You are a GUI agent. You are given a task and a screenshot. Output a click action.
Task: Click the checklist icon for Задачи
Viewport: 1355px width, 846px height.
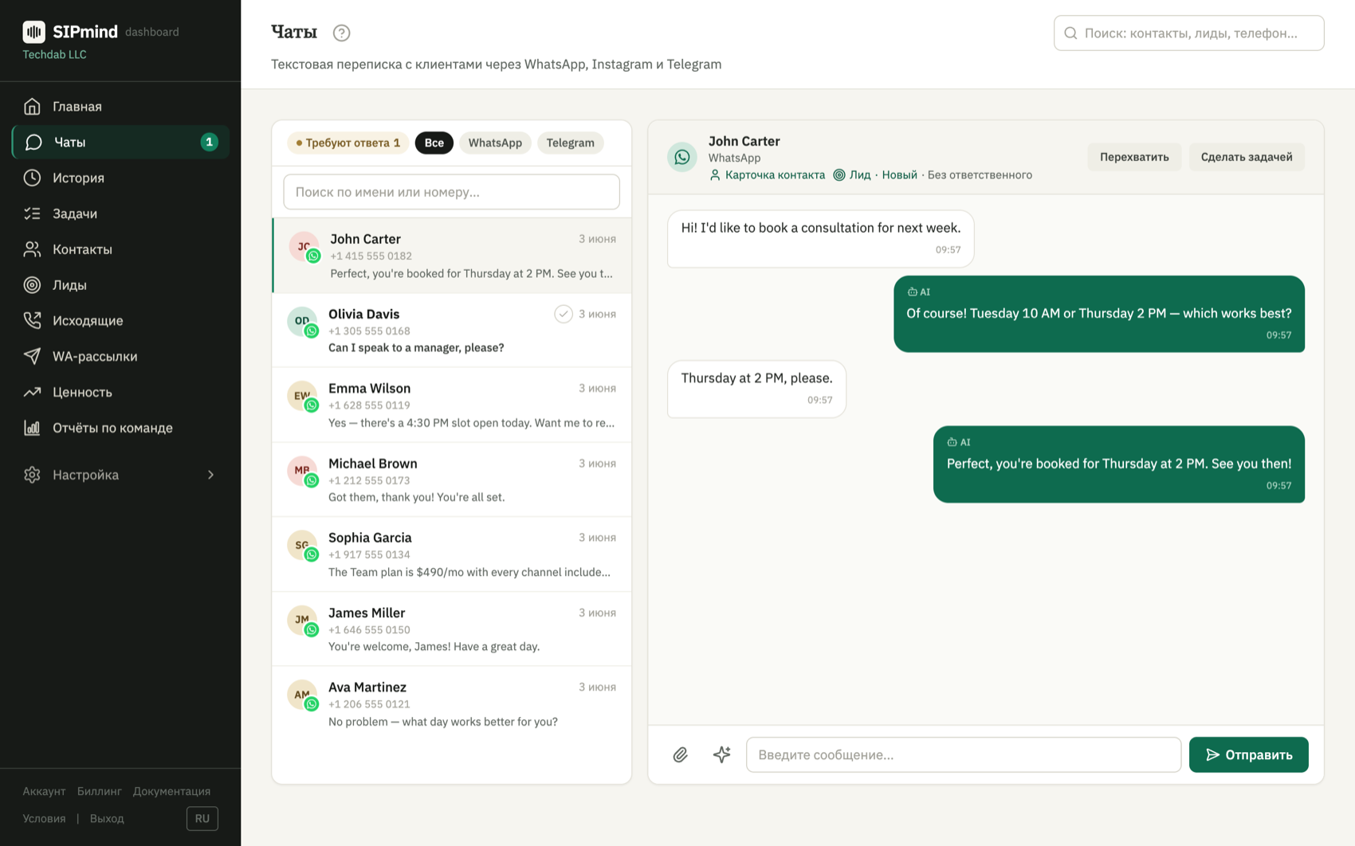[32, 213]
